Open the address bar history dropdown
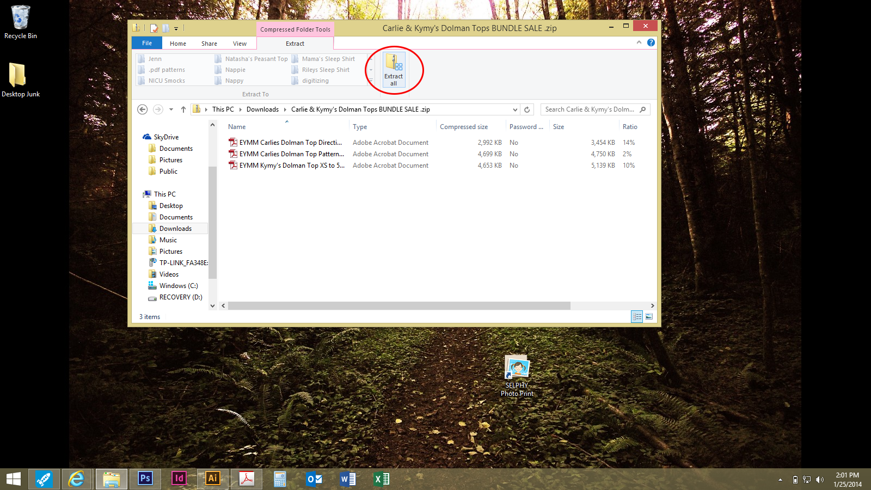Image resolution: width=871 pixels, height=490 pixels. pos(515,109)
